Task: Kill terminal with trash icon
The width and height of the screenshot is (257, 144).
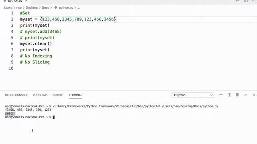Action: coord(237,95)
